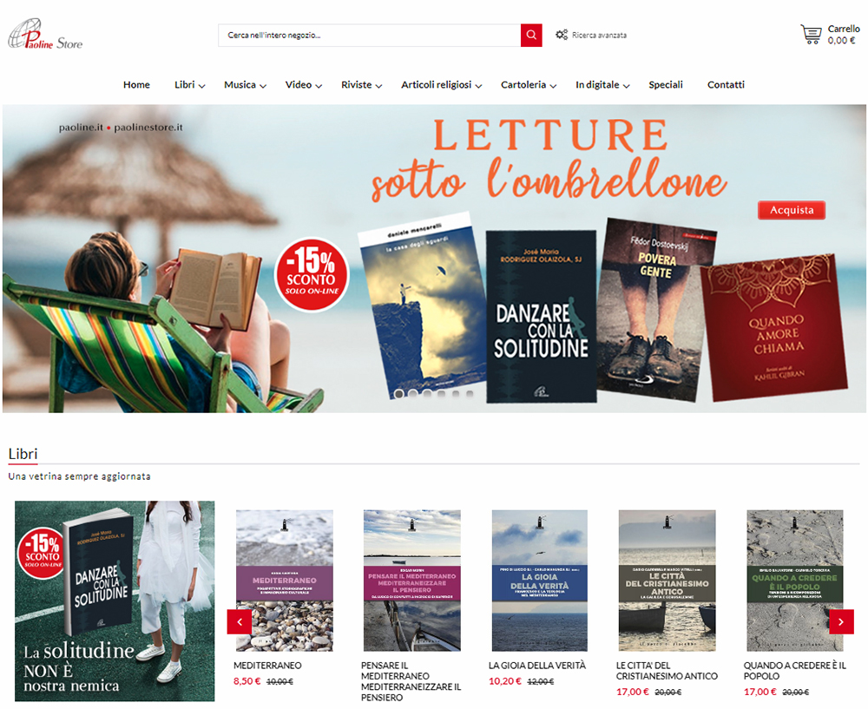Expand the Musica dropdown menu
Viewport: 868px width, 709px height.
point(246,85)
